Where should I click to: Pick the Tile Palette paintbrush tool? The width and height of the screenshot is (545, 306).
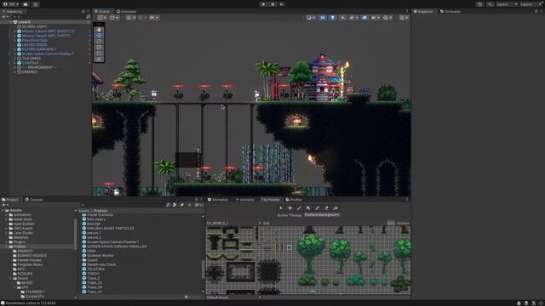pos(299,207)
